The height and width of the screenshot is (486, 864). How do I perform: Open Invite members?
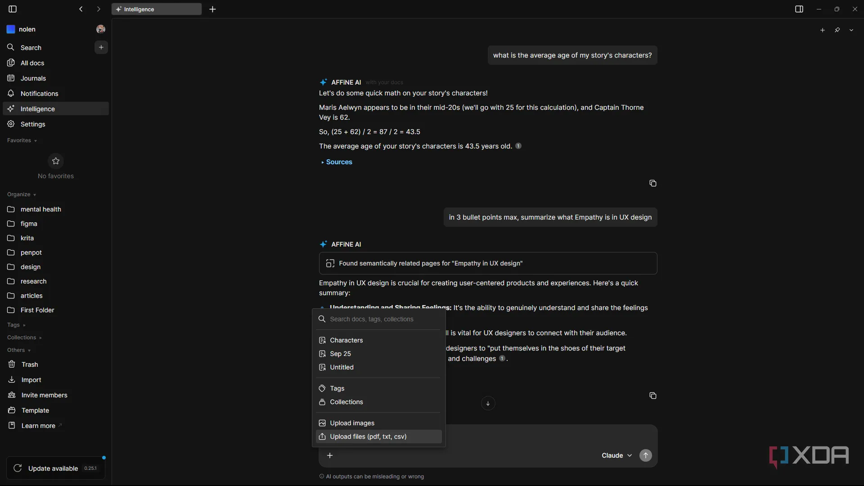tap(44, 395)
